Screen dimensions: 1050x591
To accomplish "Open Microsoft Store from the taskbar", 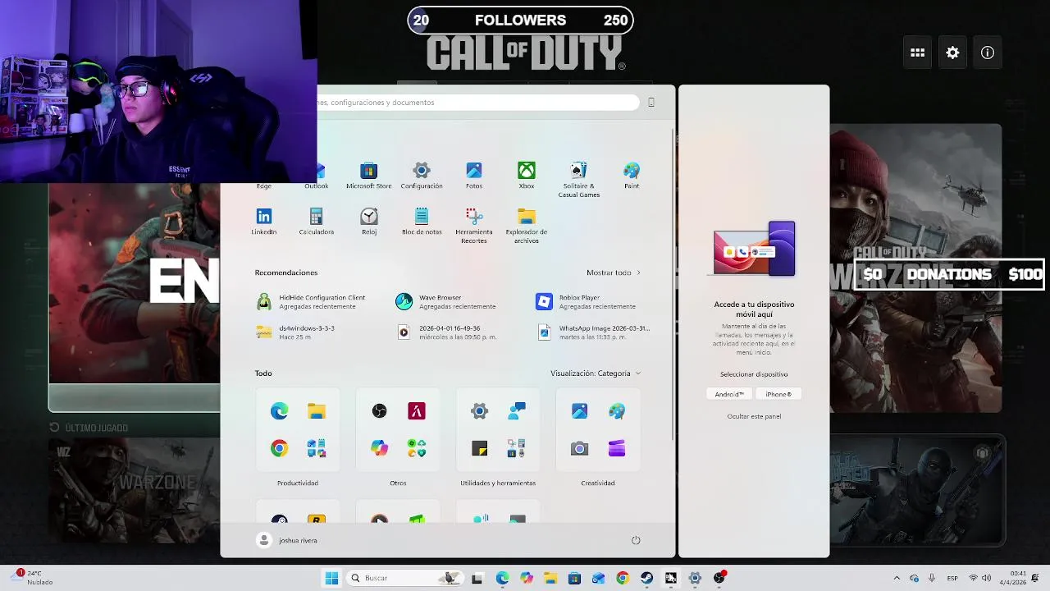I will pos(574,578).
